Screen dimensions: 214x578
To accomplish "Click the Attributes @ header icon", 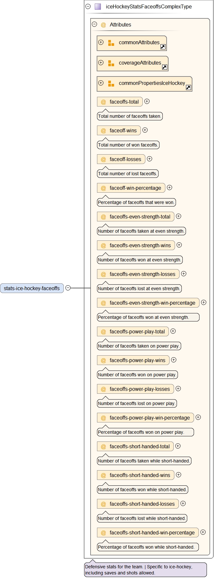I will click(103, 25).
